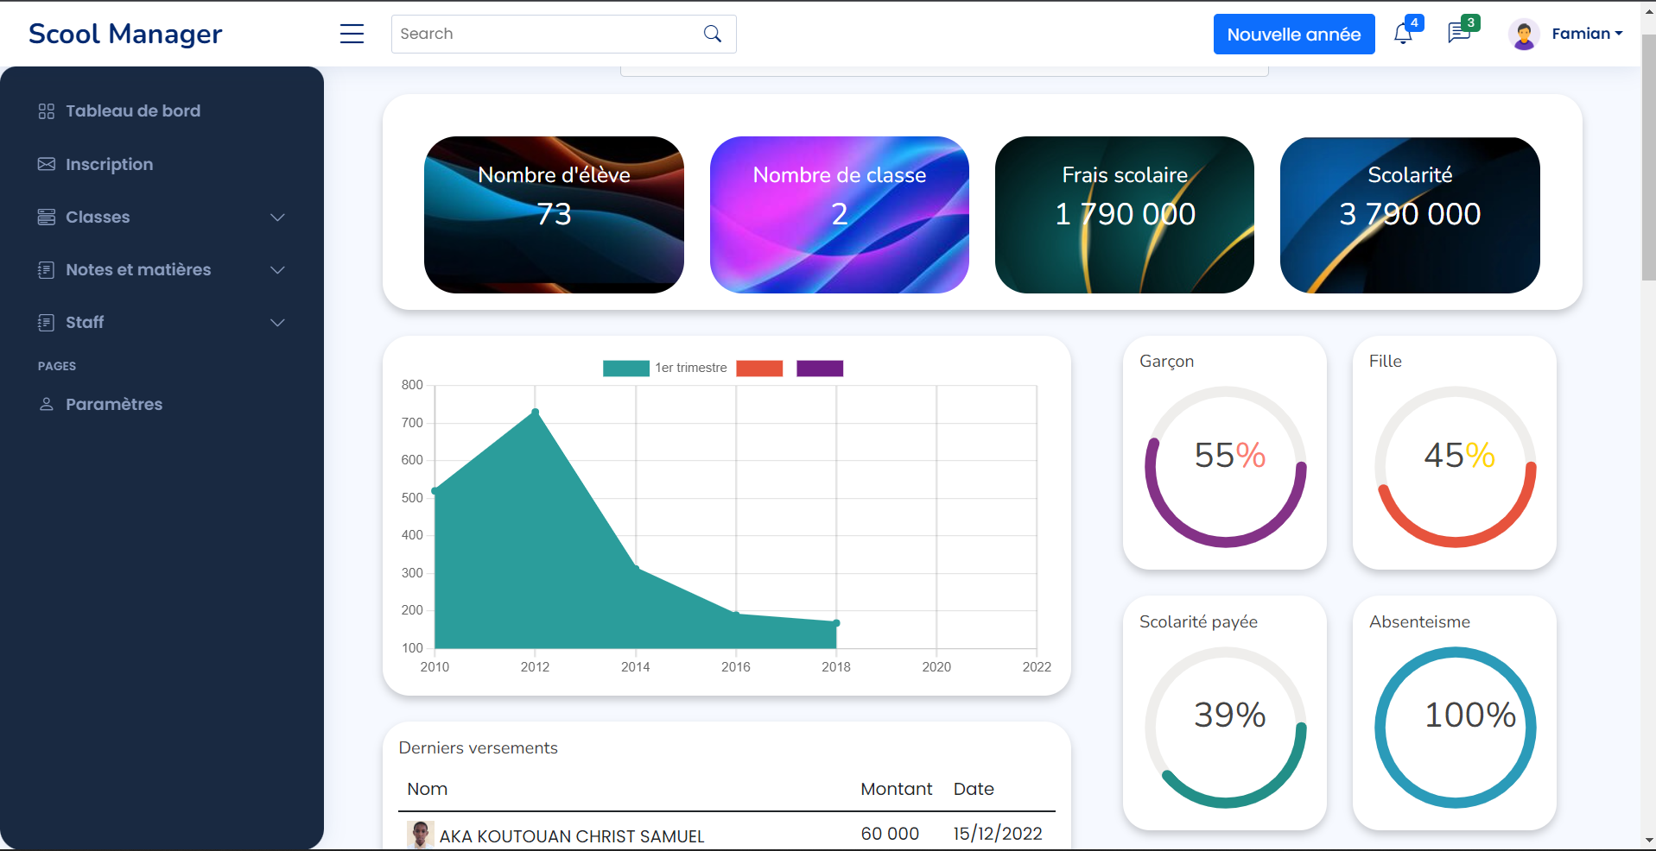Click the PAGES section label

(57, 366)
